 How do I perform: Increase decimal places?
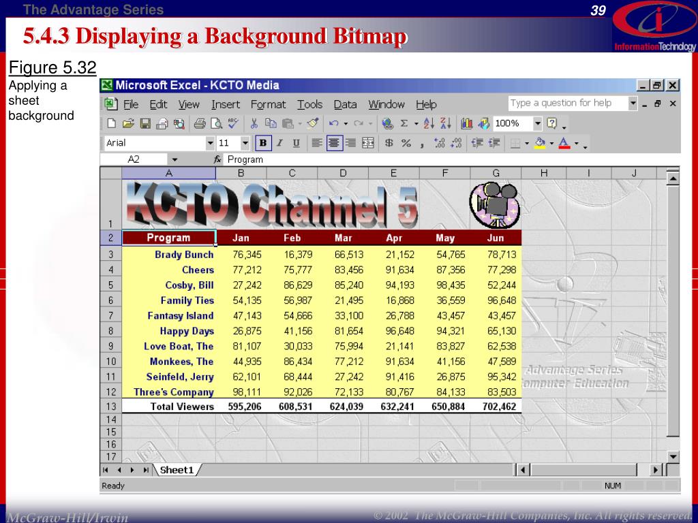(x=440, y=143)
